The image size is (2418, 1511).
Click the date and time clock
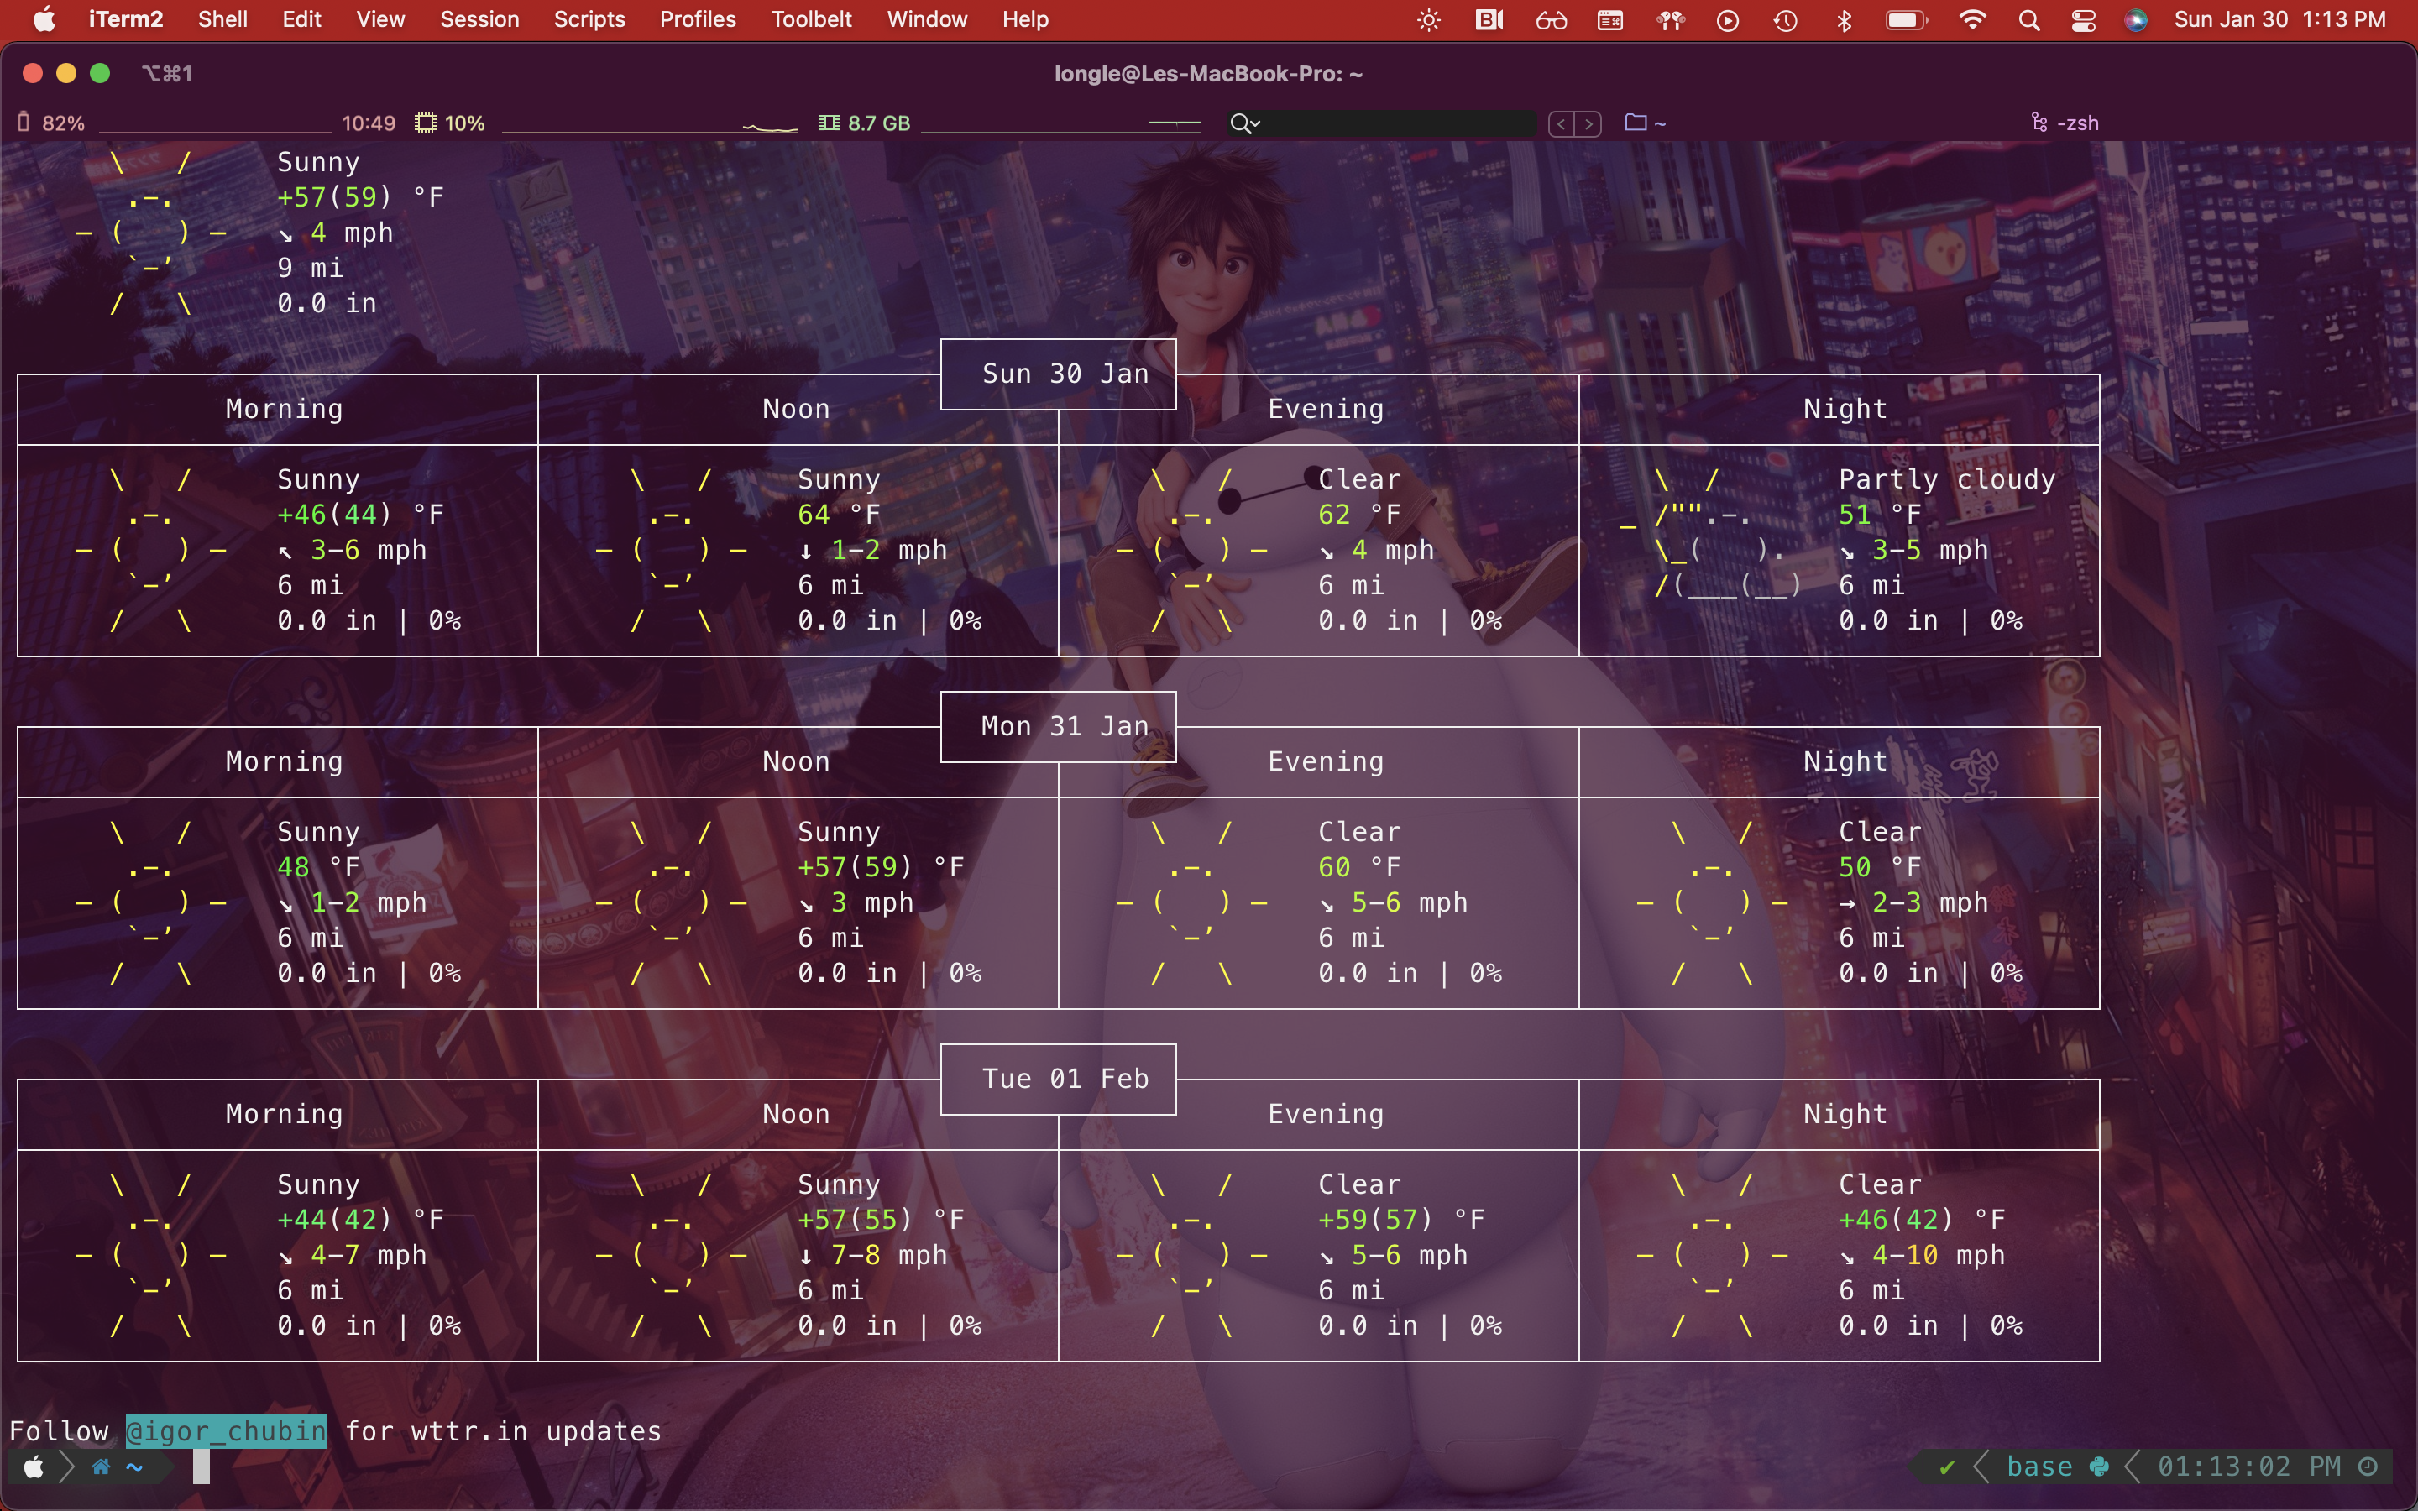tap(2279, 20)
